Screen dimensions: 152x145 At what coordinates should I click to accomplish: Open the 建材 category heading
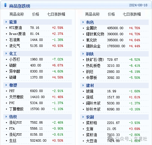(90, 85)
